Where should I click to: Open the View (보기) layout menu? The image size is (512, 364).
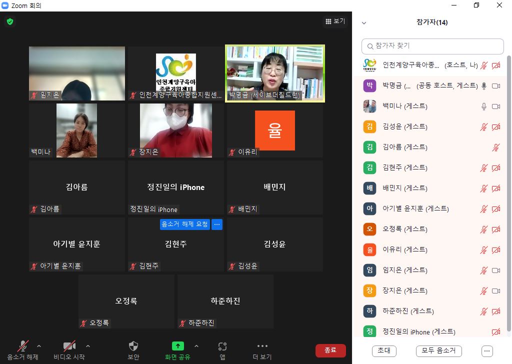pyautogui.click(x=335, y=21)
